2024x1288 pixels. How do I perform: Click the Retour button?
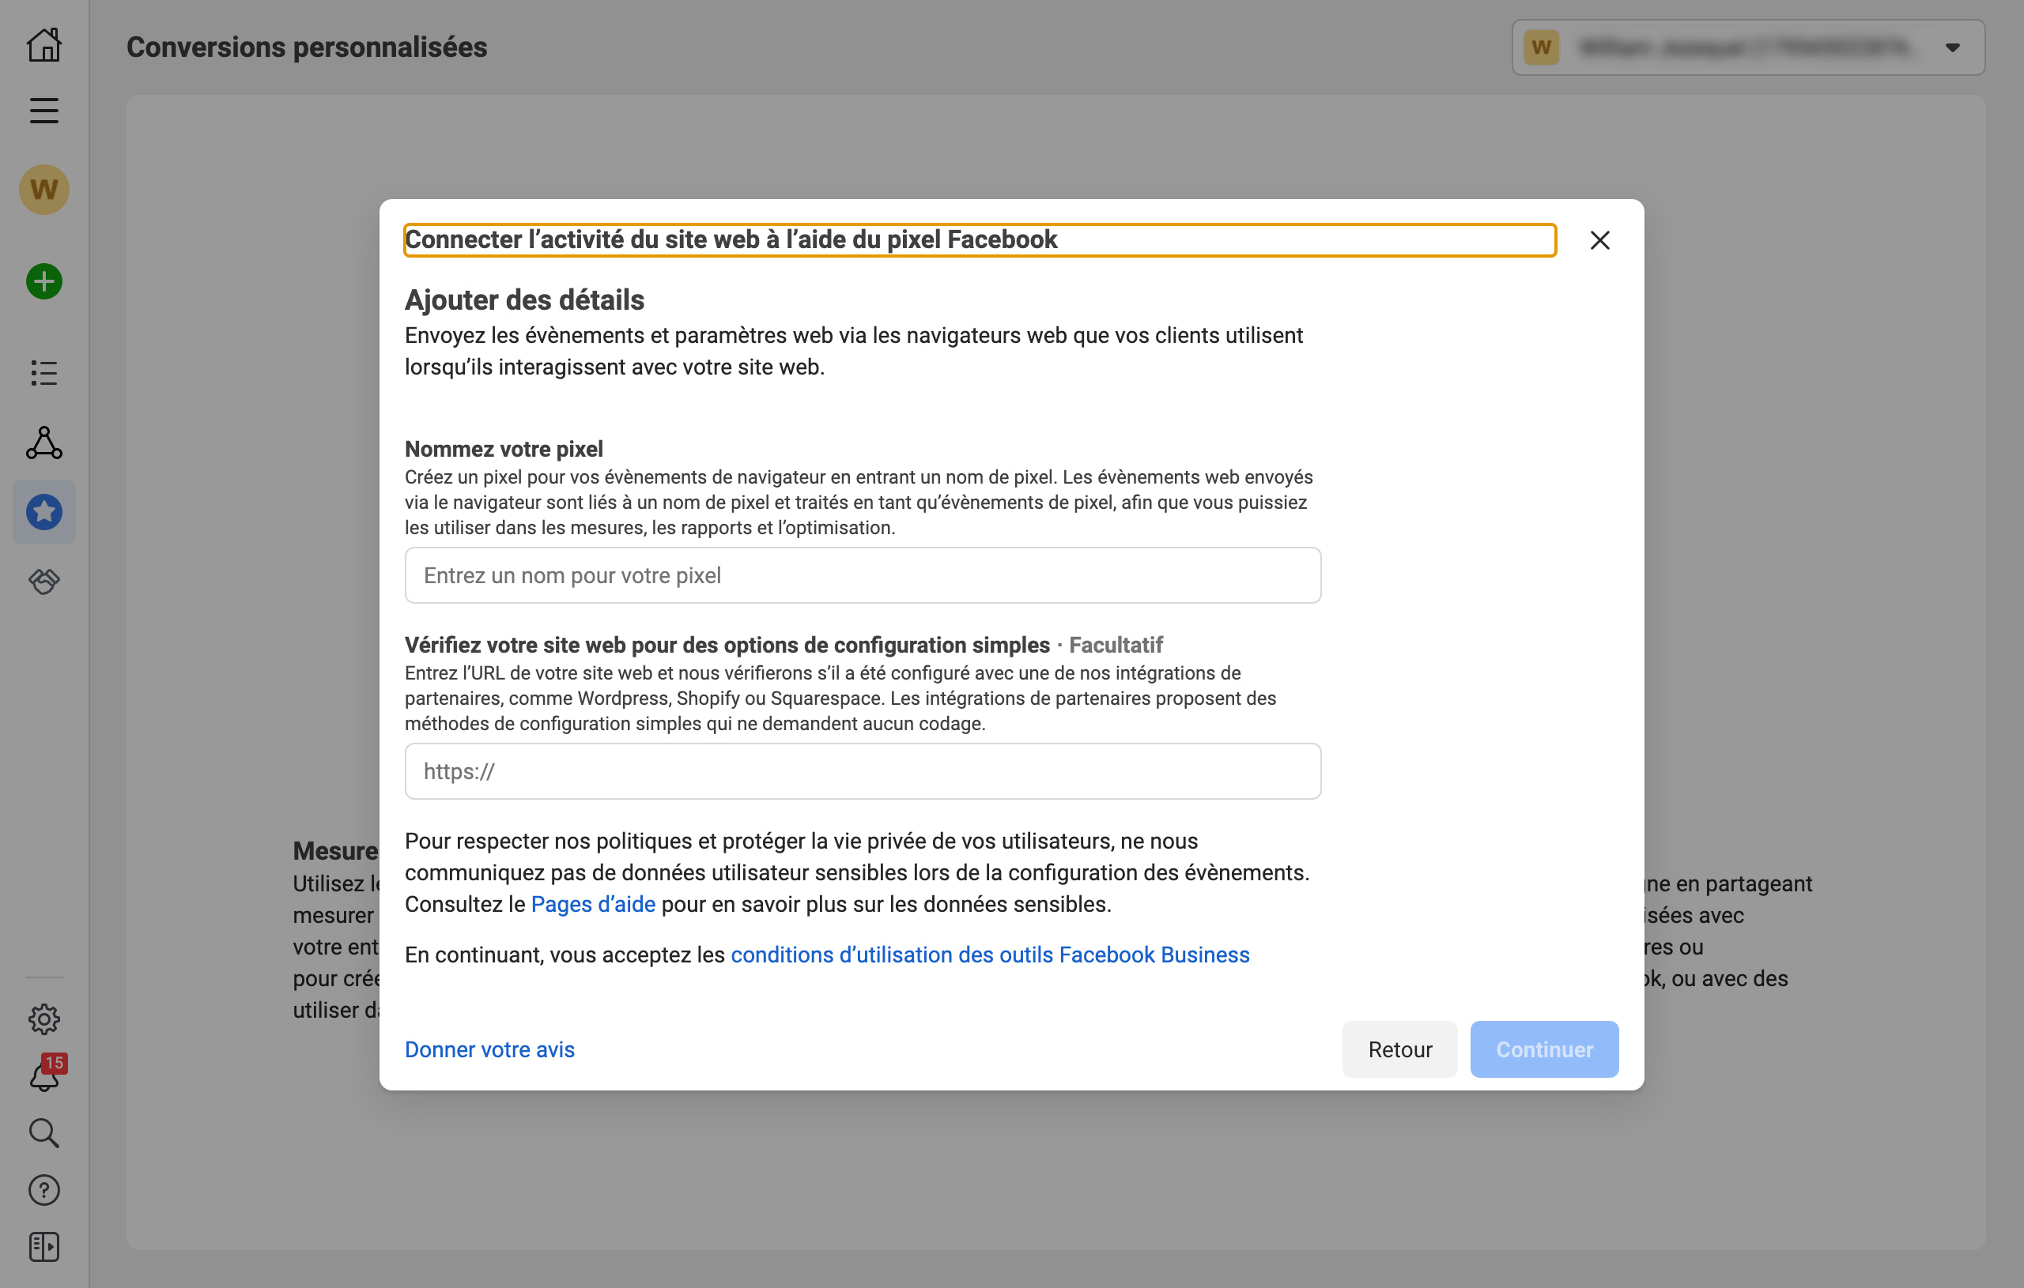tap(1399, 1049)
